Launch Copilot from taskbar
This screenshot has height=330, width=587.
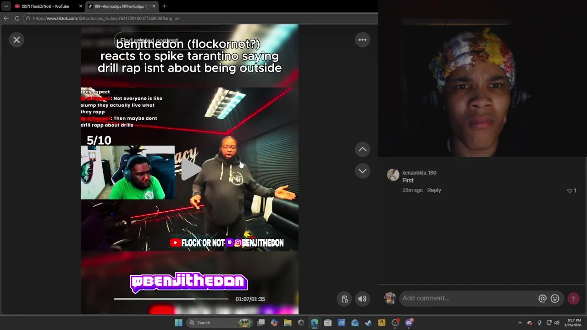click(x=274, y=323)
